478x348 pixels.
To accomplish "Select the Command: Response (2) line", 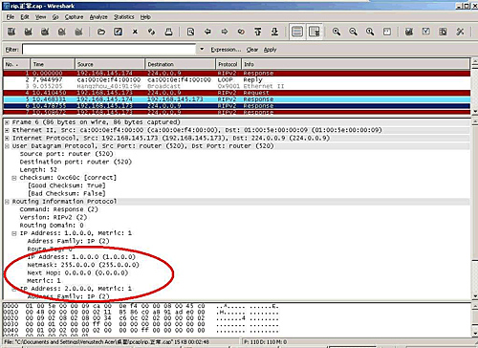I will (58, 209).
